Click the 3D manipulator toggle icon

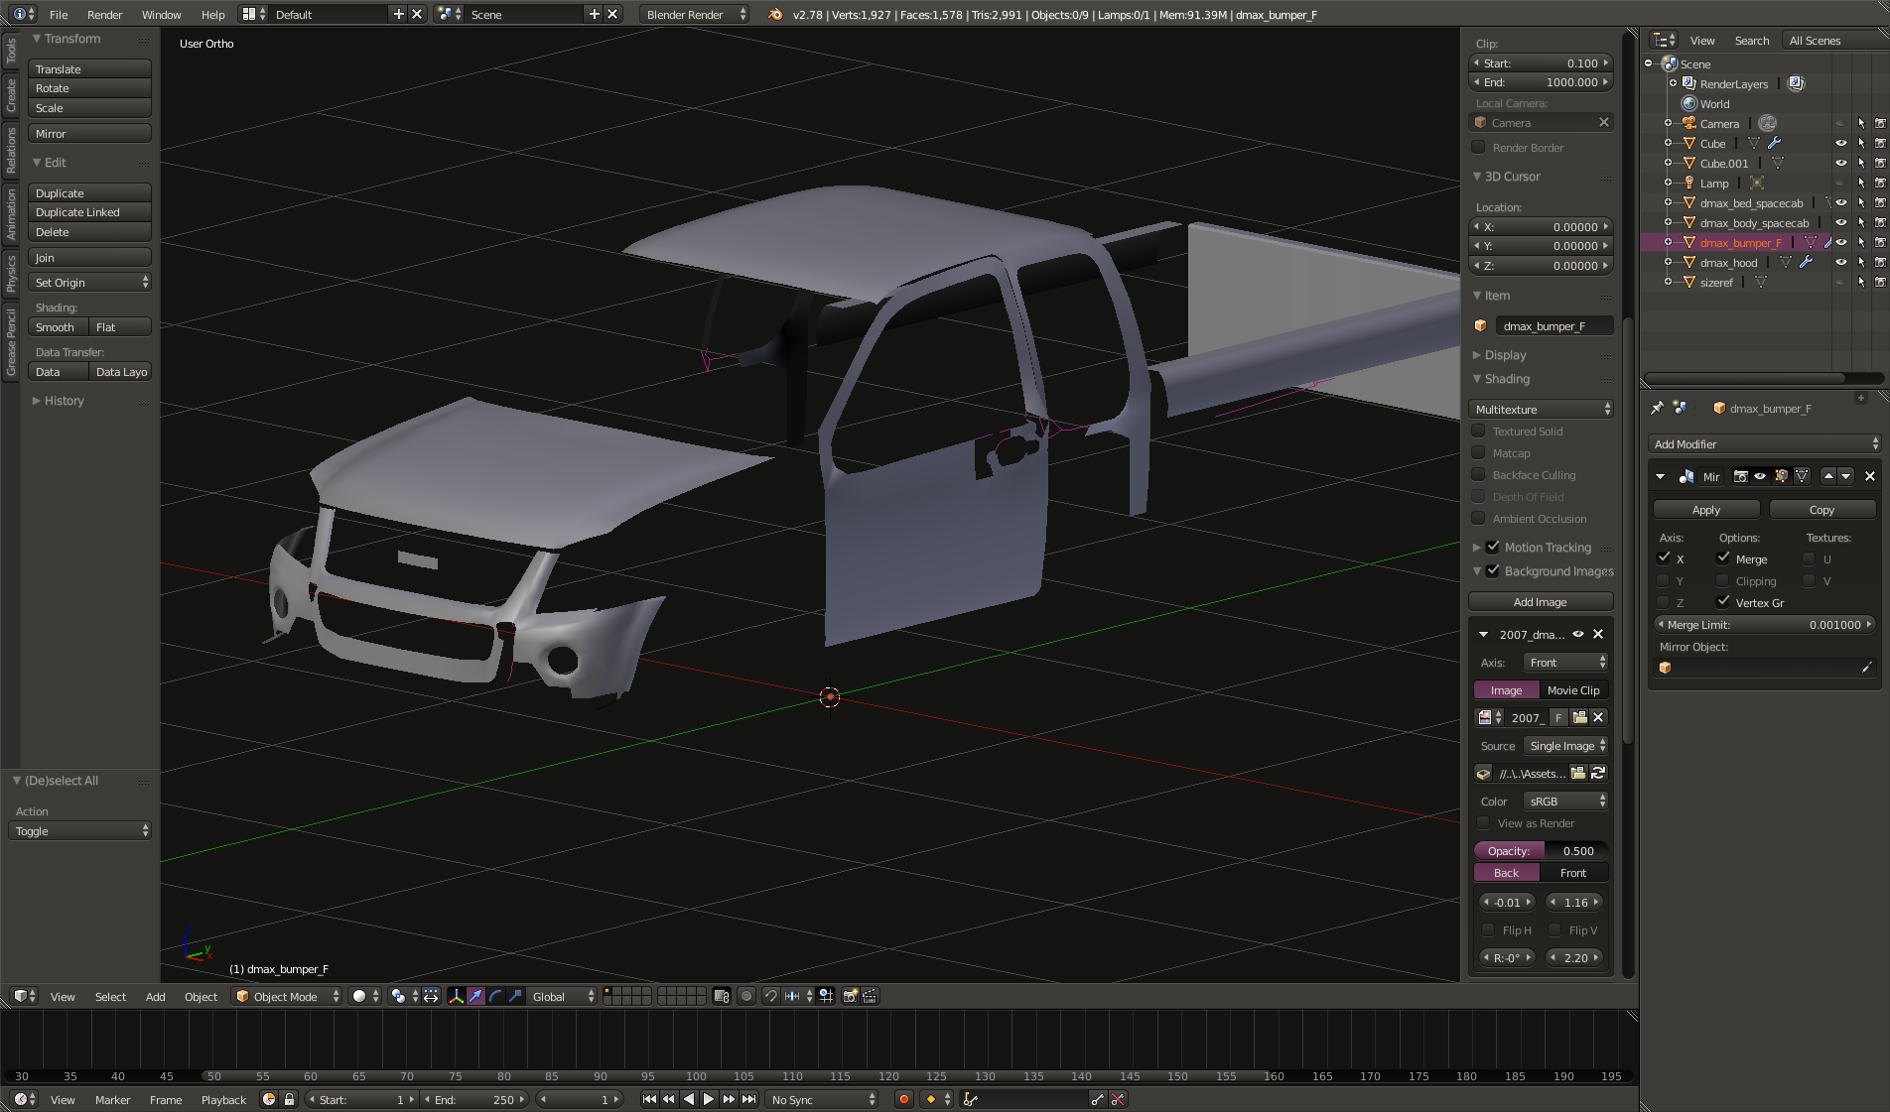click(x=456, y=996)
